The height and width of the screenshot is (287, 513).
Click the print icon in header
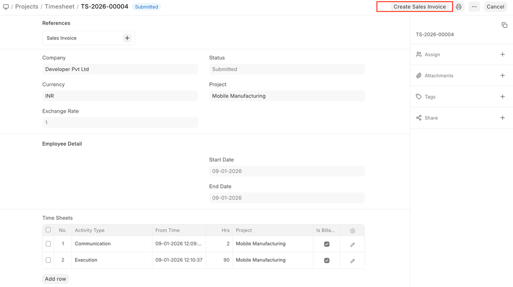pos(458,7)
